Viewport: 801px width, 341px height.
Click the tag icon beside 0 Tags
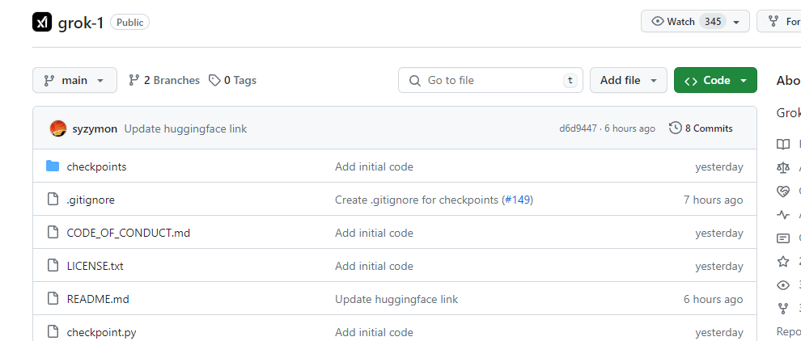214,80
